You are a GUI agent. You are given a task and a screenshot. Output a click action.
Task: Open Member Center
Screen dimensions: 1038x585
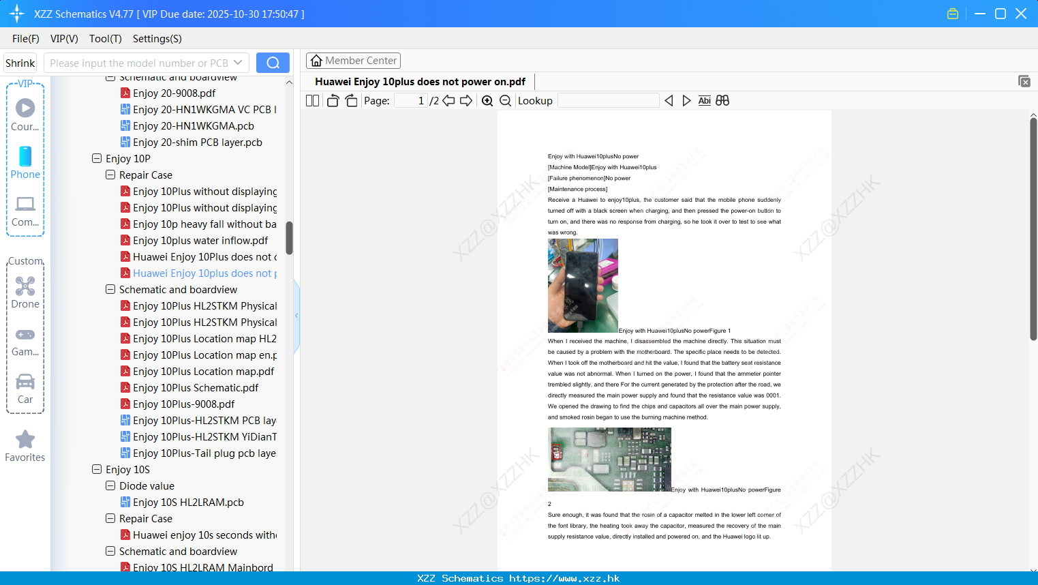pyautogui.click(x=353, y=61)
